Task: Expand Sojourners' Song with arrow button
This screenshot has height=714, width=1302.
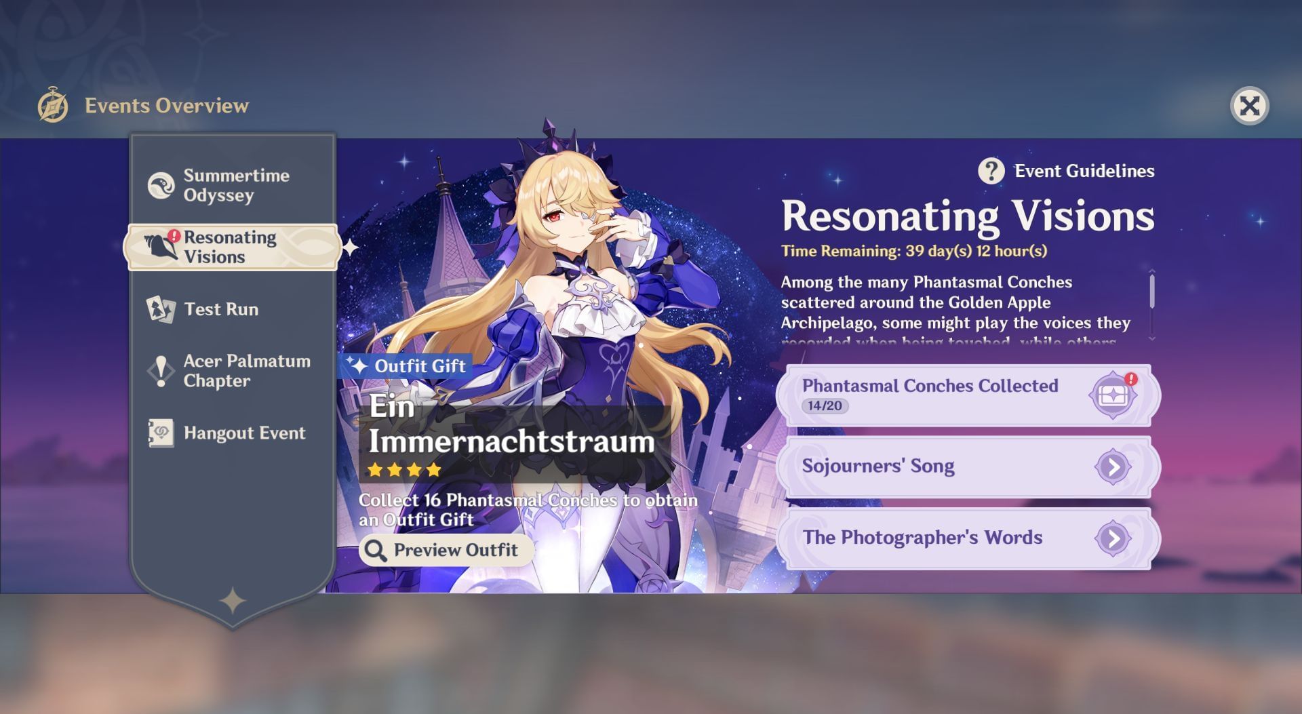Action: (1112, 467)
